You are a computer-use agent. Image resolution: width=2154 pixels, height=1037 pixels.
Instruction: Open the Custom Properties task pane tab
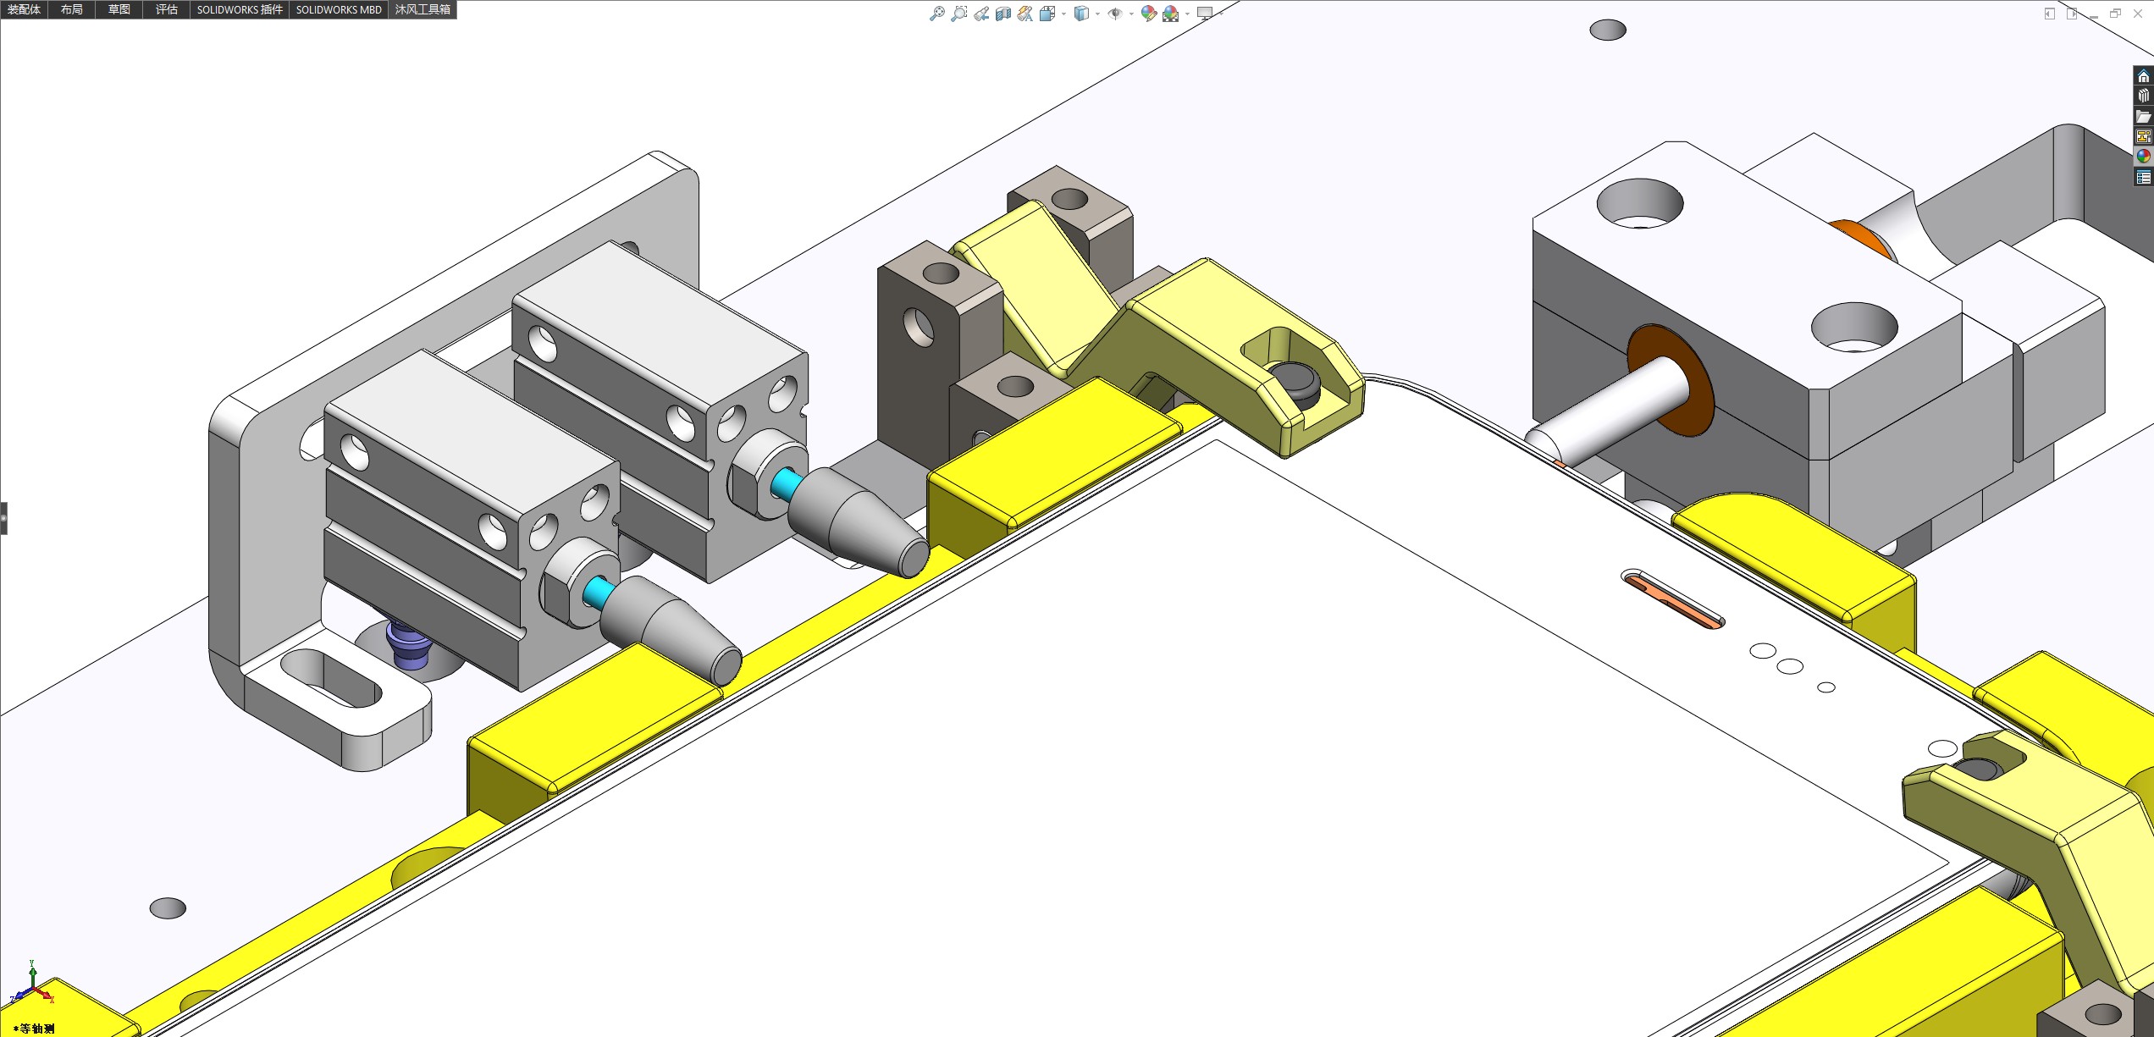click(x=2143, y=177)
